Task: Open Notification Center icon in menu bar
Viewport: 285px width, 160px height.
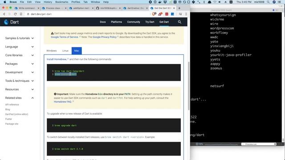Action: 280,2
